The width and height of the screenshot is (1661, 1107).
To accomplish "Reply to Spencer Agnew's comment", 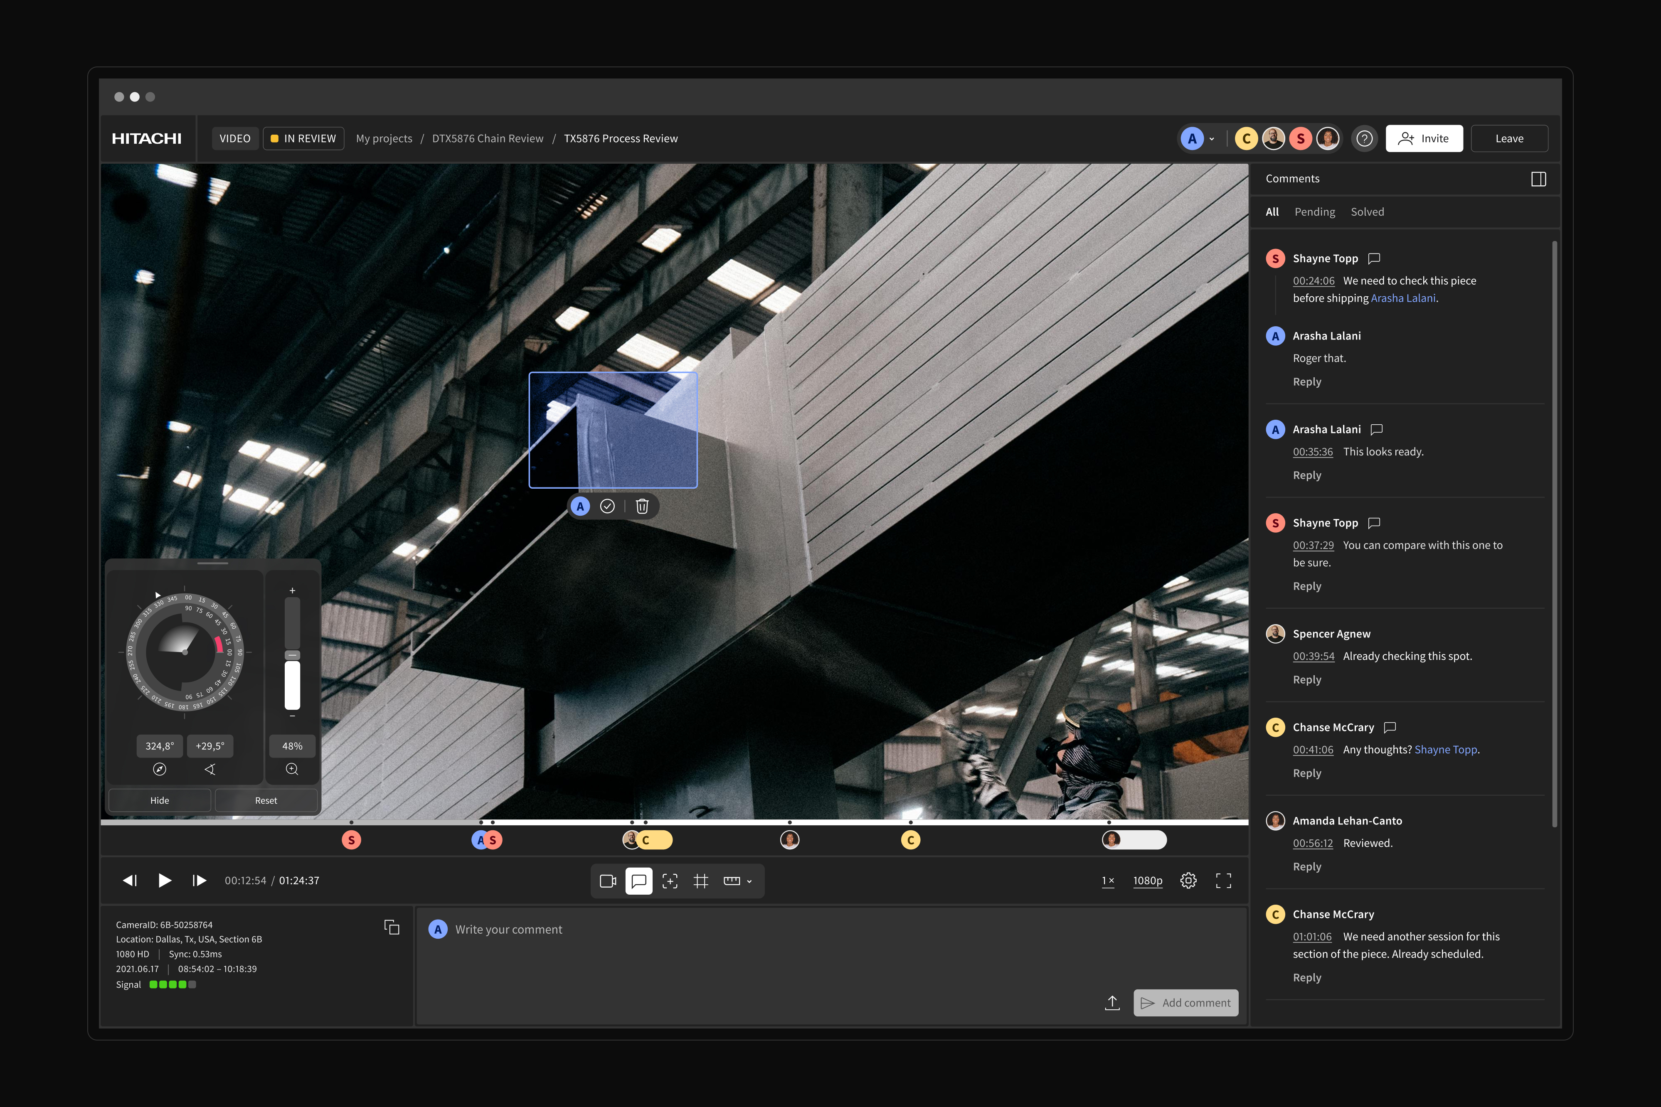I will tap(1306, 679).
